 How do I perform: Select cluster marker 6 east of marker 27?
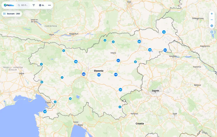[x=135, y=62]
